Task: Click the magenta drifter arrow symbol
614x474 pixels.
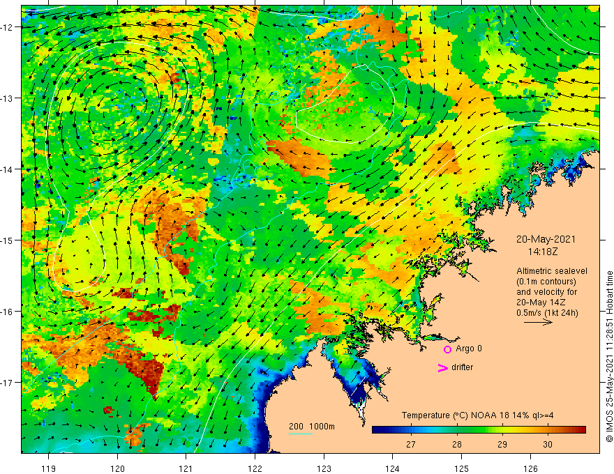Action: pos(442,368)
